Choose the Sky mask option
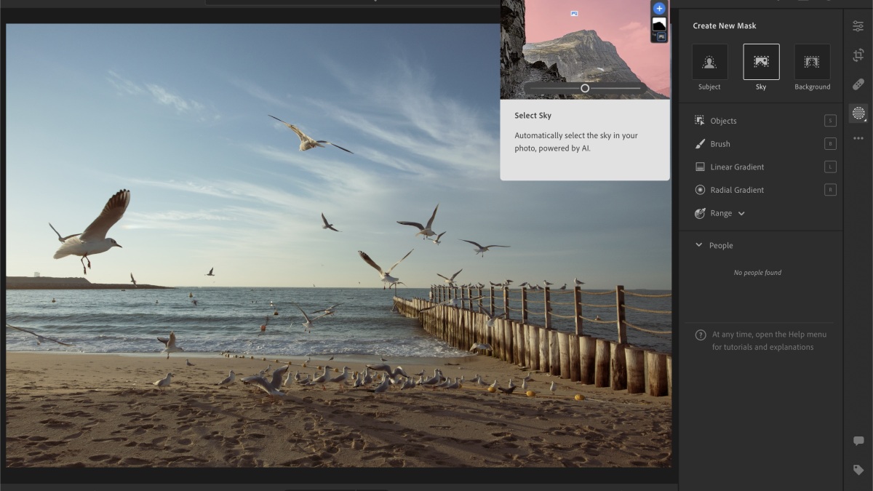 (761, 63)
